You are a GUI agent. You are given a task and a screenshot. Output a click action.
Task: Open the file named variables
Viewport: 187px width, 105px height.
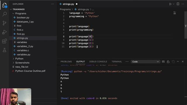pos(22,42)
